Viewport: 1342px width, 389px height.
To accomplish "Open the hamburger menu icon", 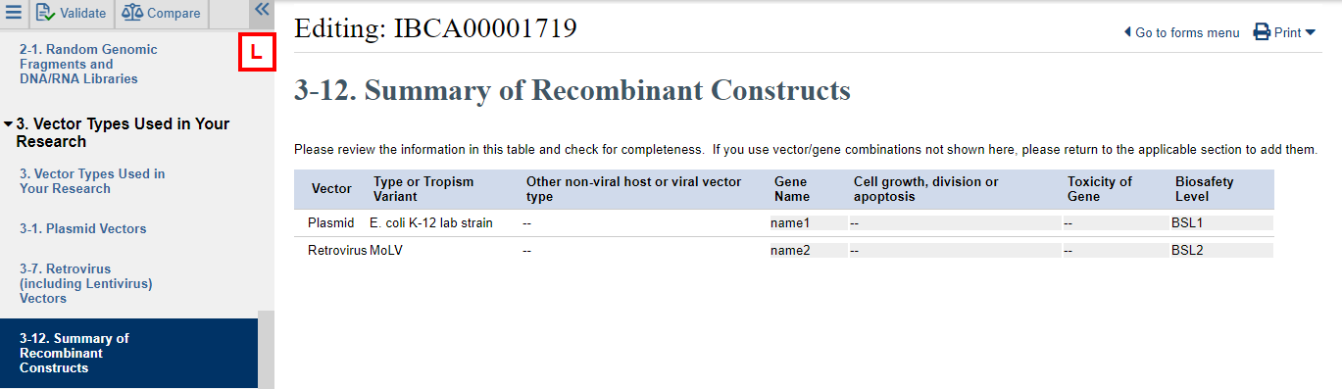I will pyautogui.click(x=14, y=13).
